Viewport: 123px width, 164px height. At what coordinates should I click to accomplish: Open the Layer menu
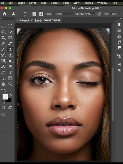pos(32,3)
